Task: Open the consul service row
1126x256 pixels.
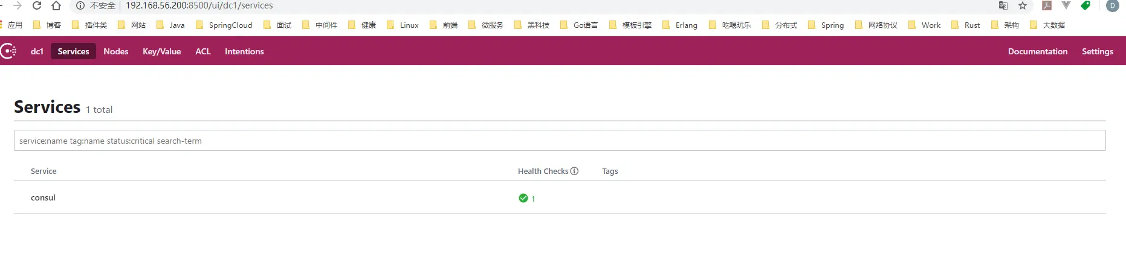Action: [x=560, y=197]
